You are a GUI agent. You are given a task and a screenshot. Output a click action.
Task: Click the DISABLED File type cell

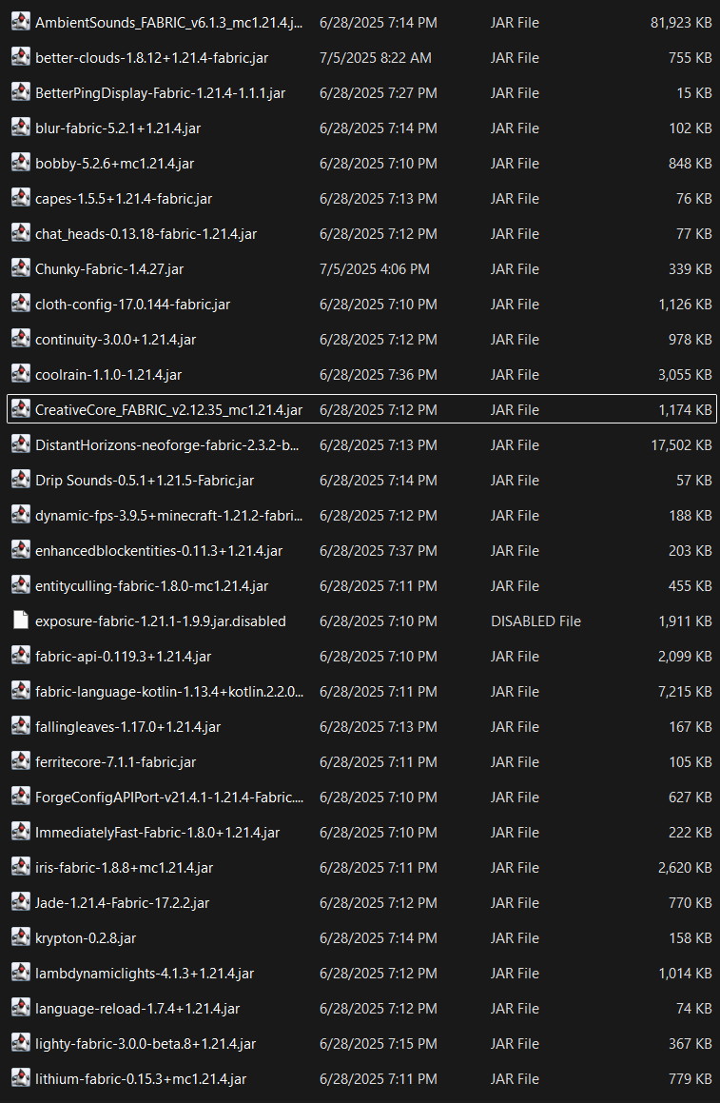coord(535,621)
